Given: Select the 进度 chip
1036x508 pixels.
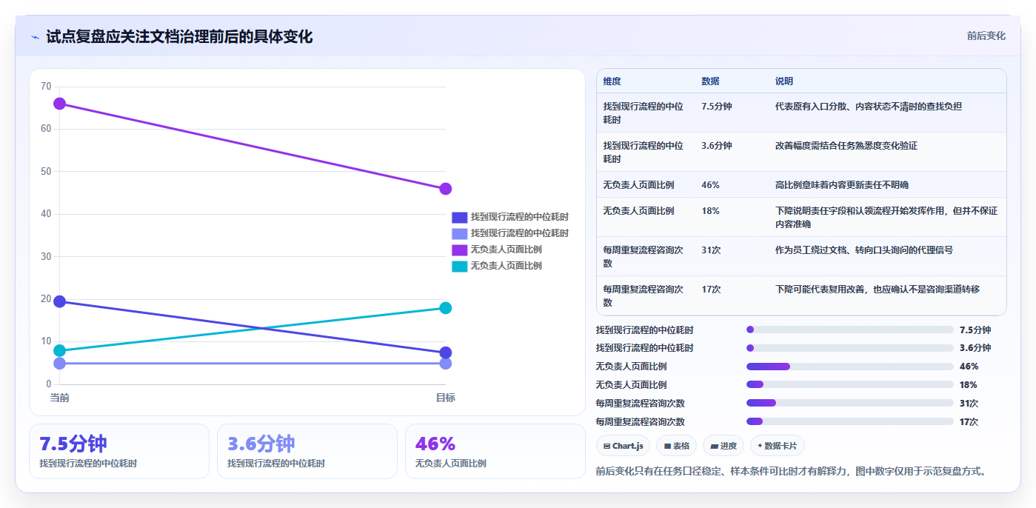Looking at the screenshot, I should (723, 446).
